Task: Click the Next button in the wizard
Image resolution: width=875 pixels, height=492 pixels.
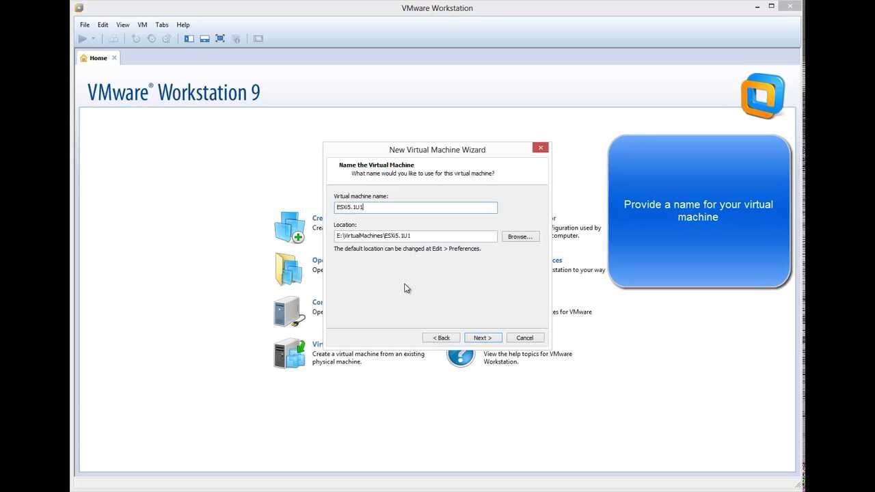Action: click(x=483, y=337)
